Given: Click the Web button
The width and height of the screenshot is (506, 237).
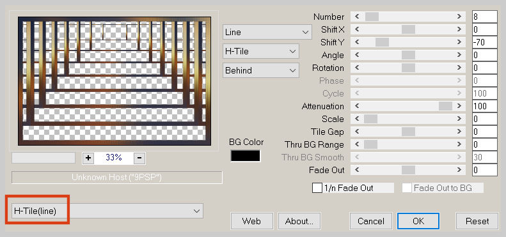Looking at the screenshot, I should click(251, 221).
